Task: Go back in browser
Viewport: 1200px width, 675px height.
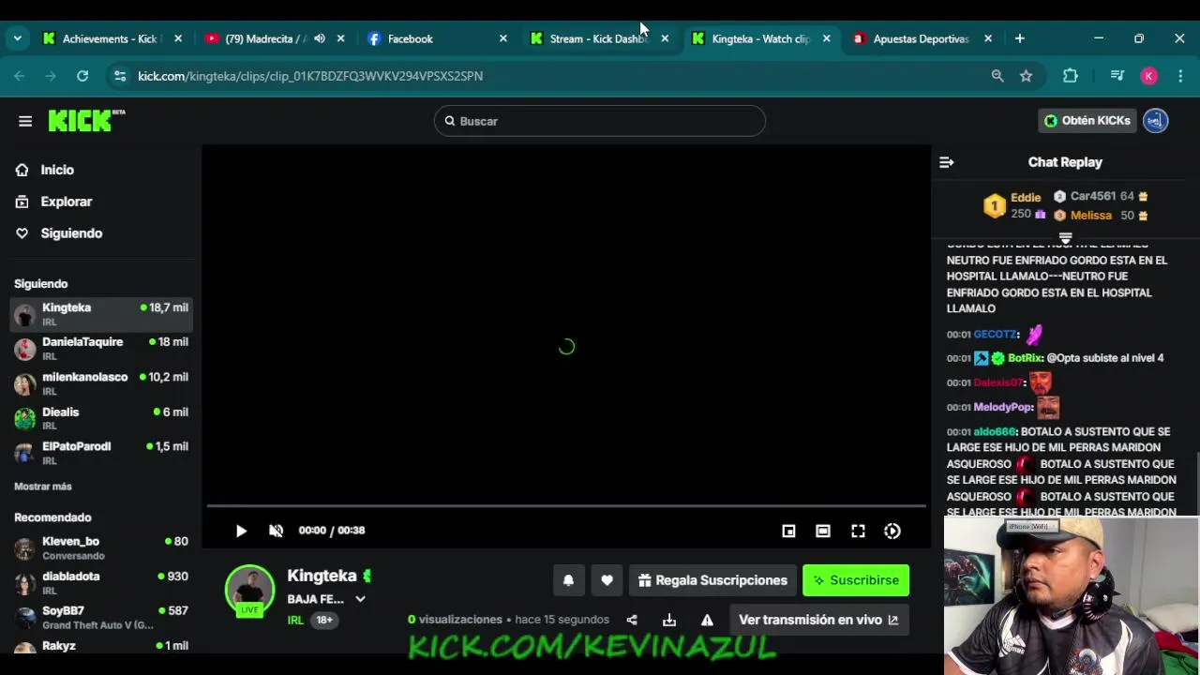Action: click(x=20, y=76)
